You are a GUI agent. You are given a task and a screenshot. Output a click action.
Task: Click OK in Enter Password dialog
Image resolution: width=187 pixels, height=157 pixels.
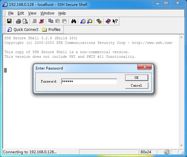click(x=137, y=78)
